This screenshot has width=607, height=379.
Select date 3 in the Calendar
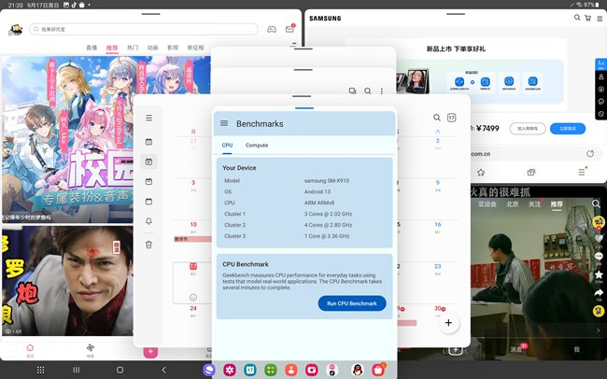point(193,182)
